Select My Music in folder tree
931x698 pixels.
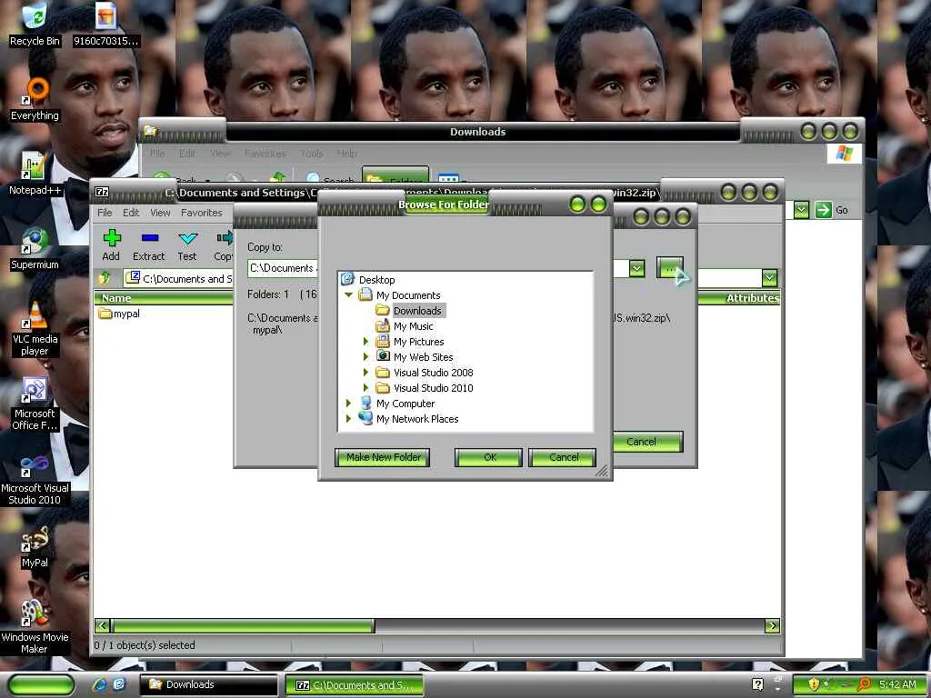click(x=414, y=326)
